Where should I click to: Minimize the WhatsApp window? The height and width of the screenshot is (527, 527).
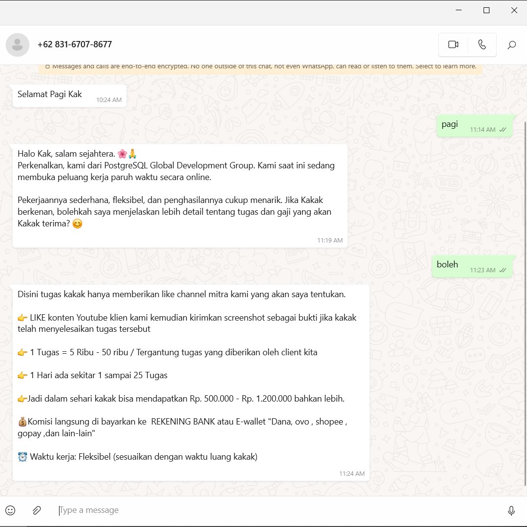pos(458,10)
